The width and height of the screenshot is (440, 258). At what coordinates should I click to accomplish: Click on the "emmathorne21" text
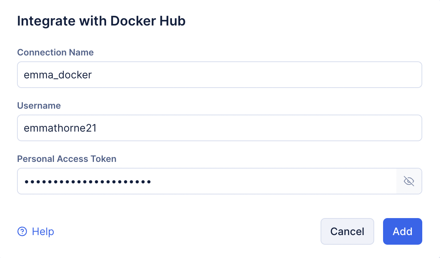60,128
